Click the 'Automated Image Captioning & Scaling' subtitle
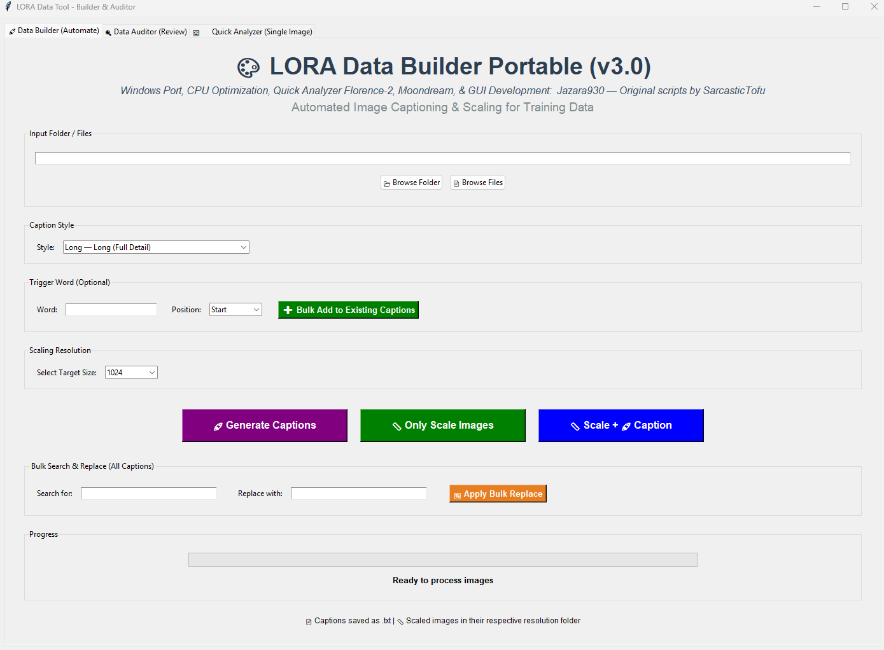The height and width of the screenshot is (650, 884). [x=442, y=107]
